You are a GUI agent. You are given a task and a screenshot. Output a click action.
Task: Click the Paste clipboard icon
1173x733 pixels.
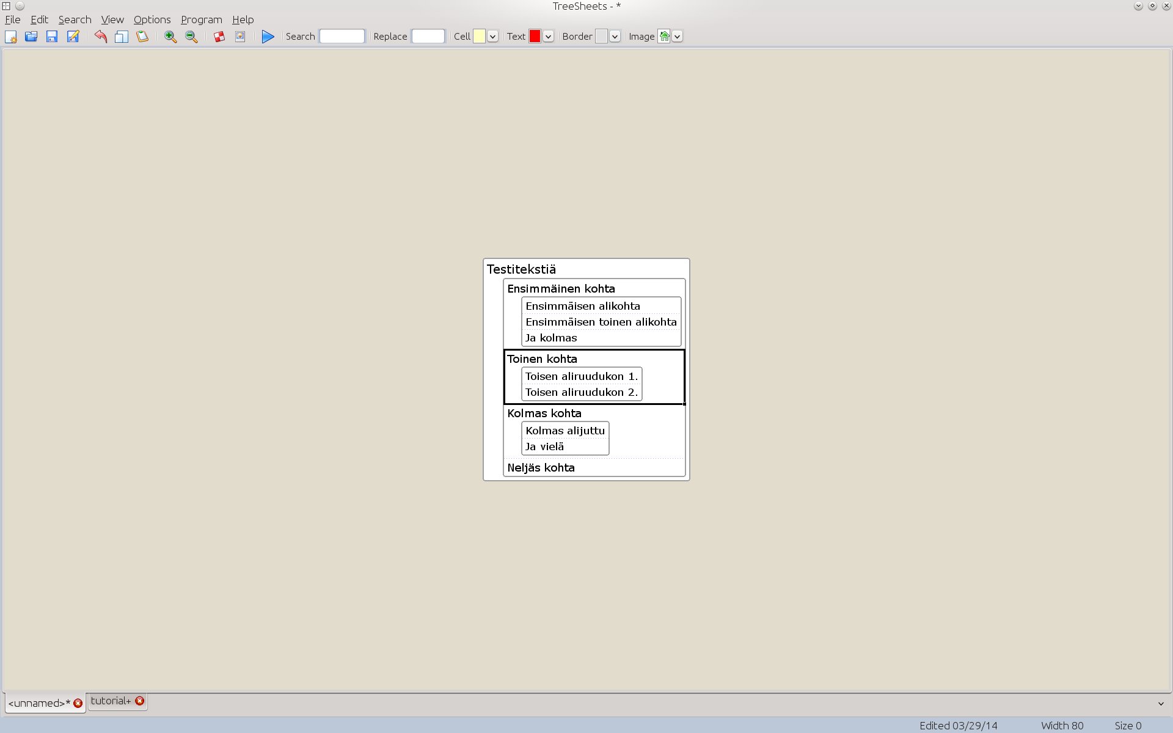pos(142,37)
